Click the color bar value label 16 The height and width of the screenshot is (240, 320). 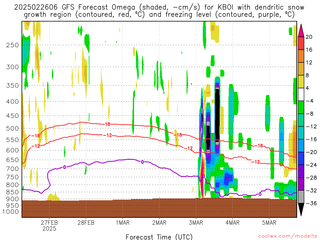coord(309,50)
